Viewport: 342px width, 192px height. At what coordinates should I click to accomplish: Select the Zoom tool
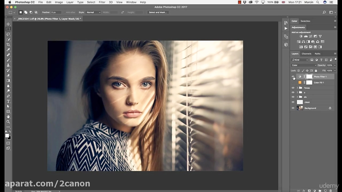(x=8, y=122)
